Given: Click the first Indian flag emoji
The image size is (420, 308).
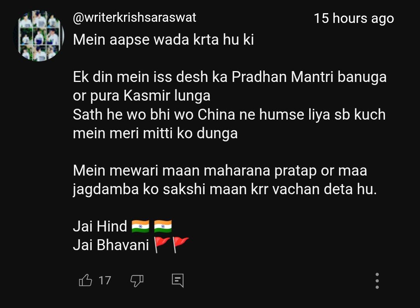Looking at the screenshot, I should pos(140,226).
